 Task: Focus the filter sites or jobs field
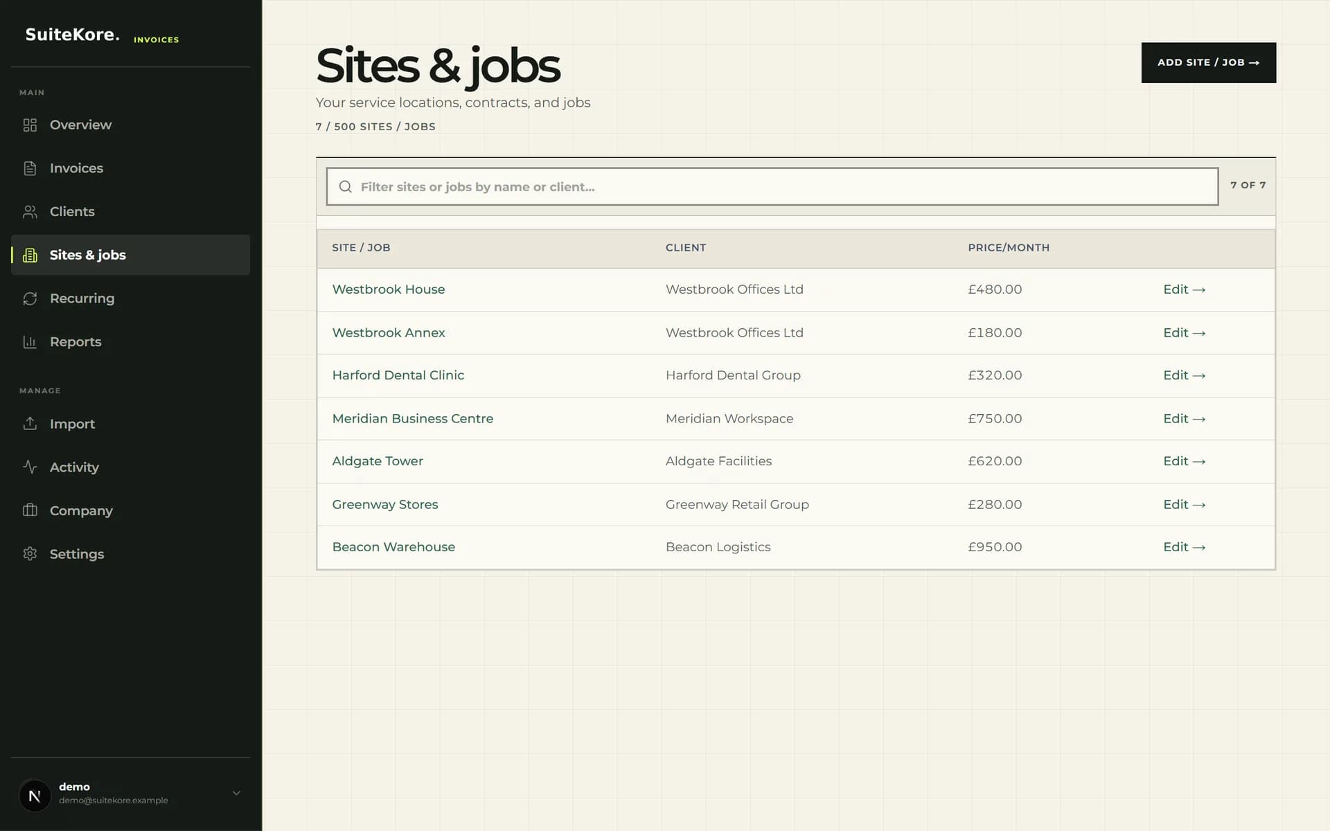click(x=772, y=186)
